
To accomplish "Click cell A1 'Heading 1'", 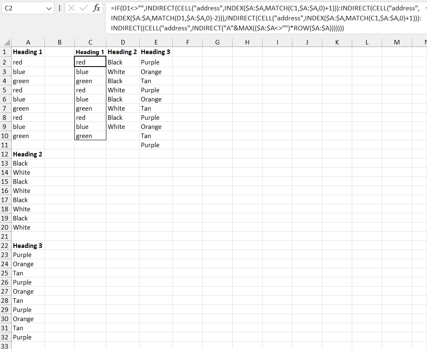I will pyautogui.click(x=28, y=52).
